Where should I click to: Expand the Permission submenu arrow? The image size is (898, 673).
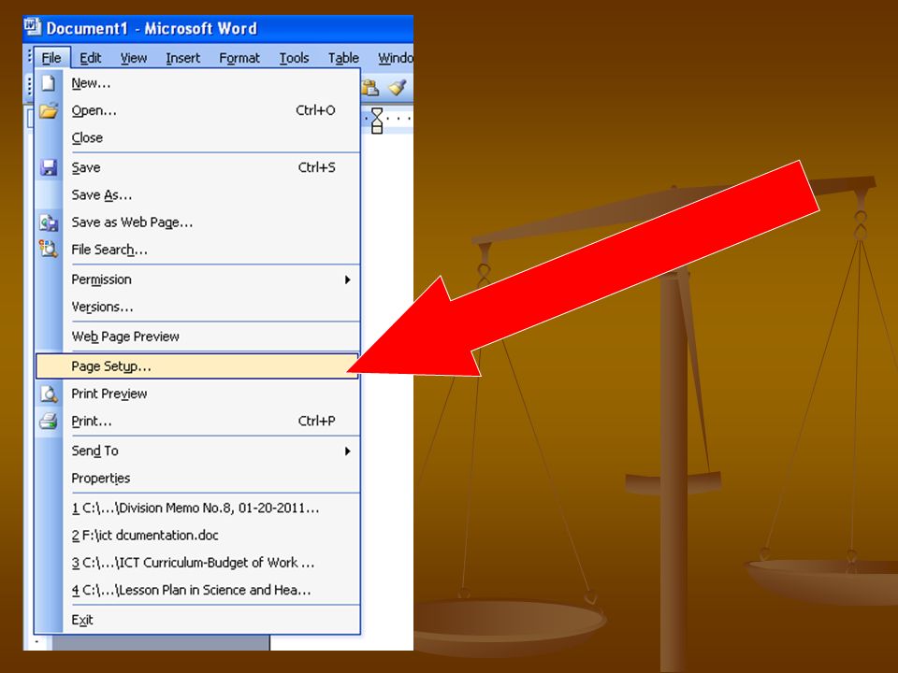point(347,279)
